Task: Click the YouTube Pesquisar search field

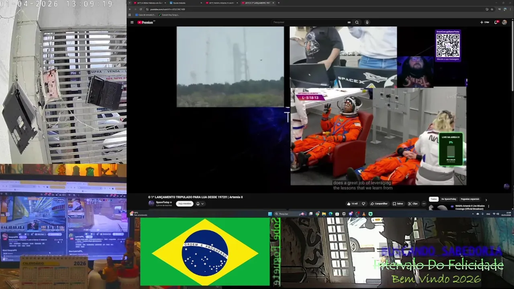Action: tap(309, 22)
